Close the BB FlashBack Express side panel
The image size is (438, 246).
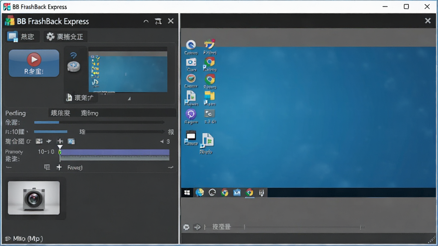tap(171, 21)
